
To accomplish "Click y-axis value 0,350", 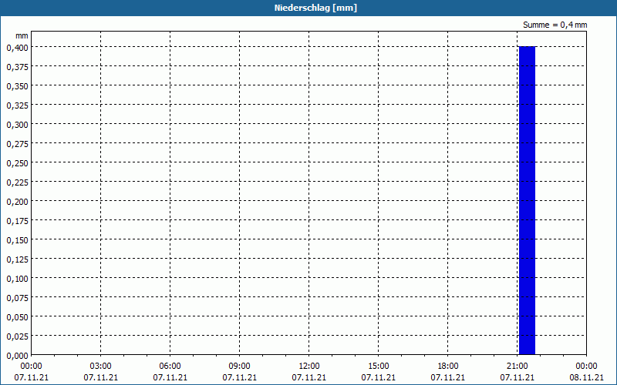I will (x=17, y=86).
